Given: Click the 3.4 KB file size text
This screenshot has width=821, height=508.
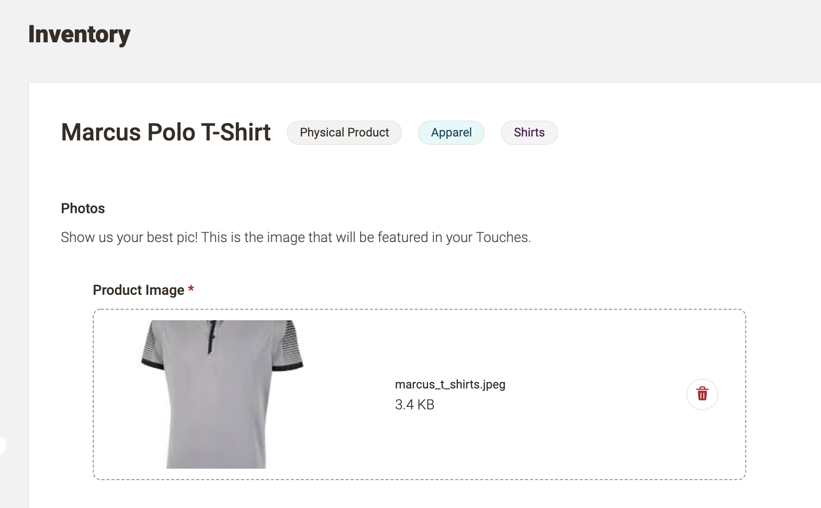Looking at the screenshot, I should [414, 404].
